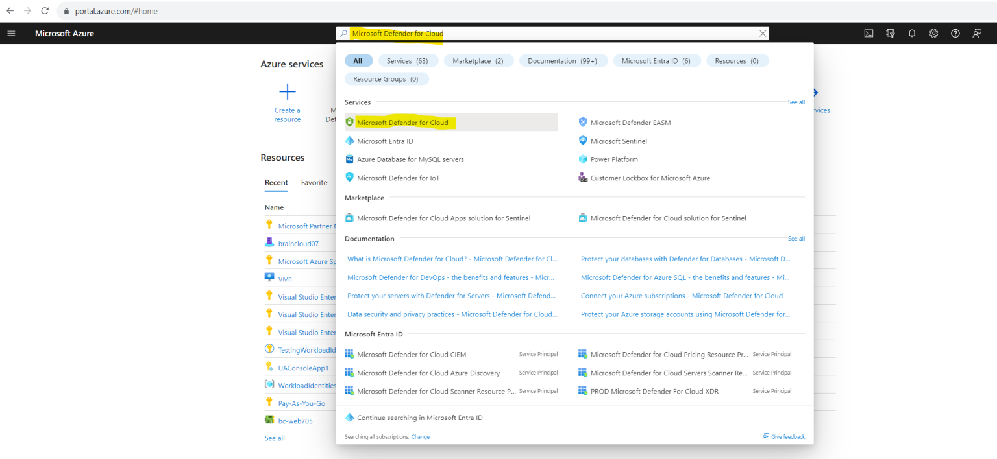Viewport: 997px width, 459px height.
Task: Click Change next to Searching all subscriptions
Action: pyautogui.click(x=421, y=437)
